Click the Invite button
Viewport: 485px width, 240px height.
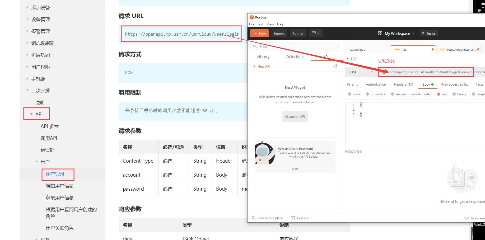tap(429, 33)
